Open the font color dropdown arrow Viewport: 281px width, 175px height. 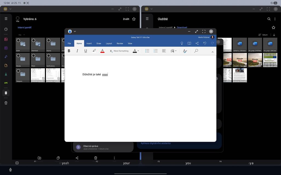pos(138,51)
